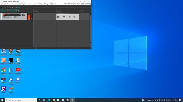183x102 pixels.
Task: Click the REAPER vertical scrollbar
Action: (90, 28)
